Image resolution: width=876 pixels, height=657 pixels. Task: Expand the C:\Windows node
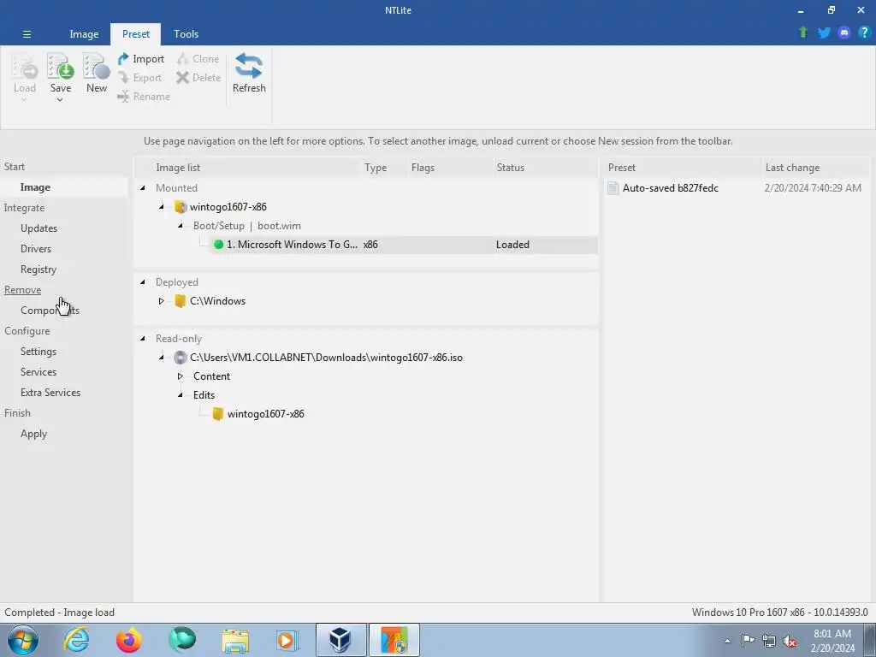(162, 301)
